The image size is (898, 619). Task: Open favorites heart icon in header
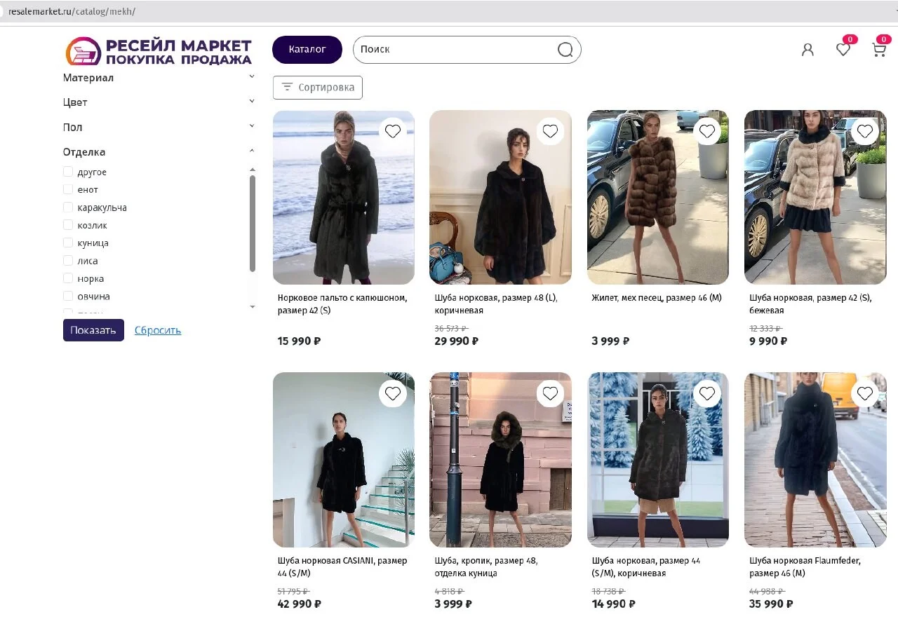pos(843,50)
